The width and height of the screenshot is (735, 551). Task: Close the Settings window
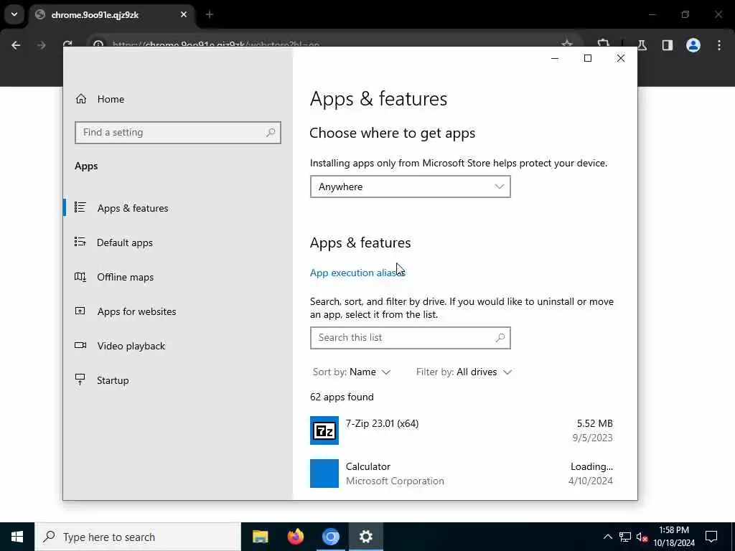point(621,58)
